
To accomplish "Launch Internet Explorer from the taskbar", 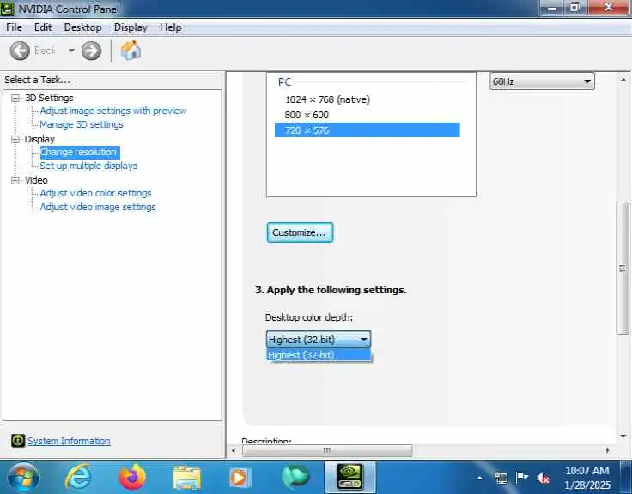I will pos(78,478).
